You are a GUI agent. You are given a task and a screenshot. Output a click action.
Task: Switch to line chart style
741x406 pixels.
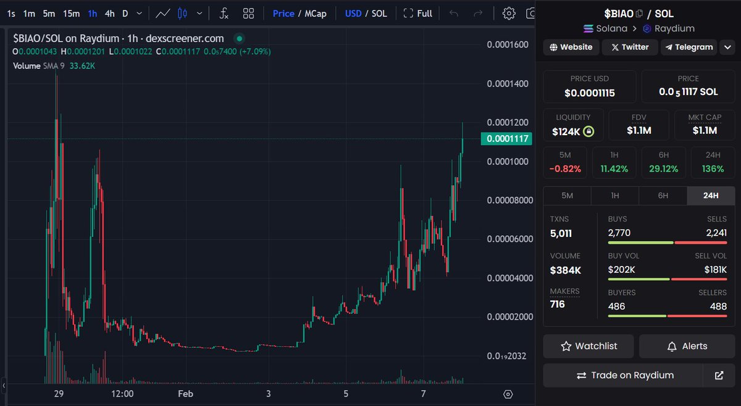(x=163, y=13)
